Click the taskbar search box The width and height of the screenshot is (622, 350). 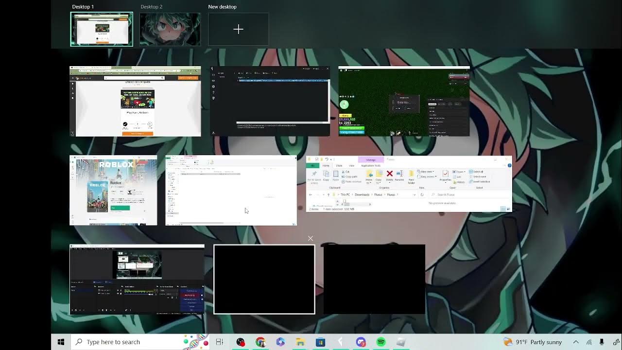[140, 342]
